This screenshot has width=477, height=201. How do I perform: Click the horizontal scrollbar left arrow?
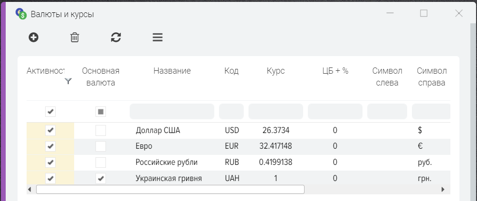[x=29, y=189]
